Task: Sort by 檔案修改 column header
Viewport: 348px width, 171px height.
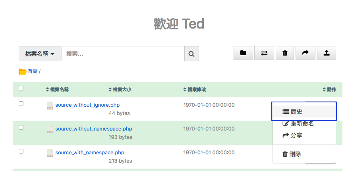Action: (194, 90)
